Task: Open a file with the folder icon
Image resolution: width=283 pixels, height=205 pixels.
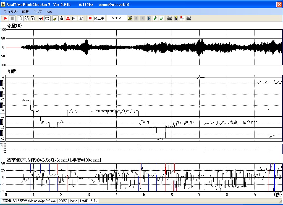Action: coord(130,18)
